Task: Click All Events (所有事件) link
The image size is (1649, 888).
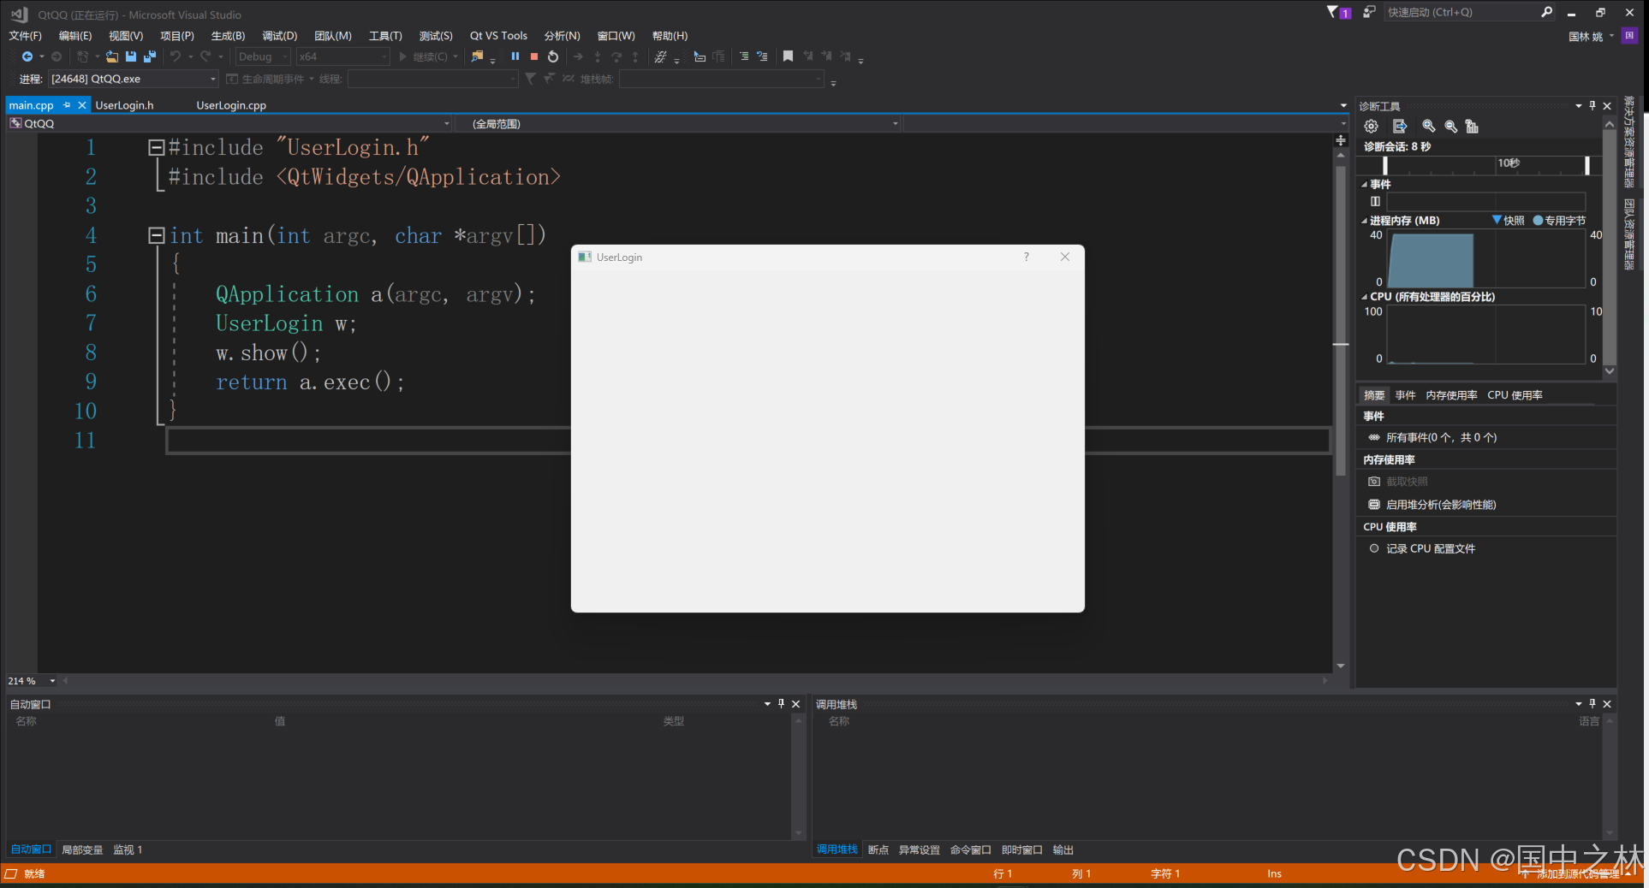Action: pyautogui.click(x=1432, y=437)
